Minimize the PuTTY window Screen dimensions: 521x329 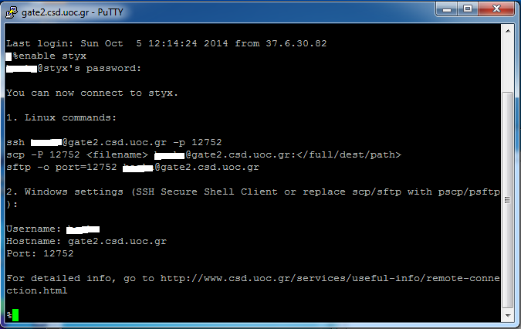(447, 9)
